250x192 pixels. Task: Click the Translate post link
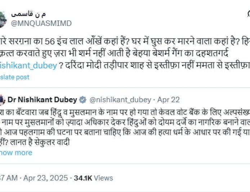[14, 77]
